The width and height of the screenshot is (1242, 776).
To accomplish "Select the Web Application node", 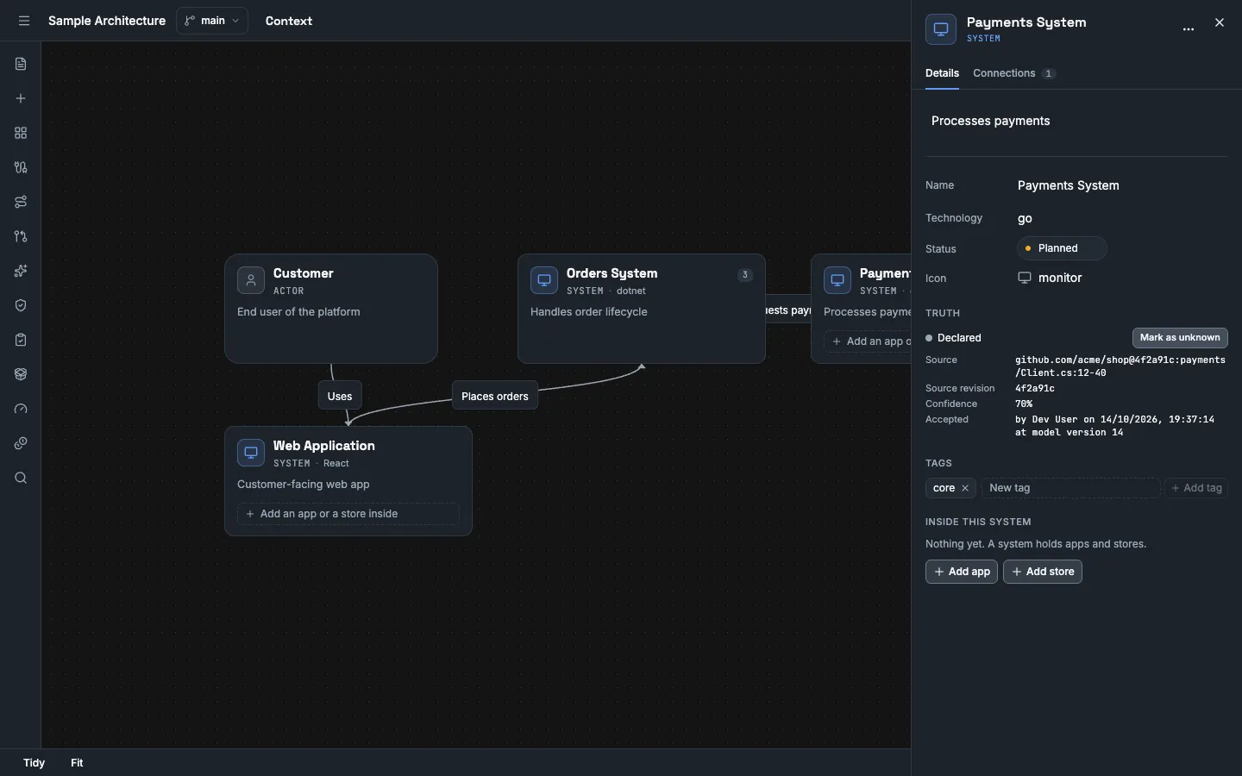I will click(x=348, y=481).
